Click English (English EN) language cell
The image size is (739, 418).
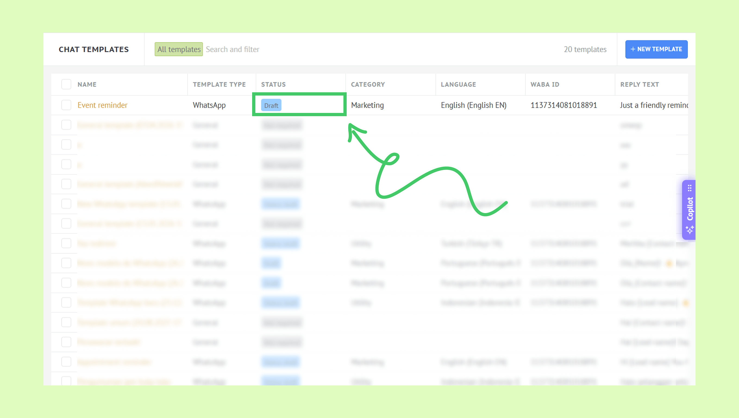click(474, 105)
